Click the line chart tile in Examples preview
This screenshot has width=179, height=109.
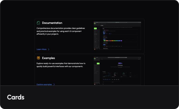tap(107, 75)
